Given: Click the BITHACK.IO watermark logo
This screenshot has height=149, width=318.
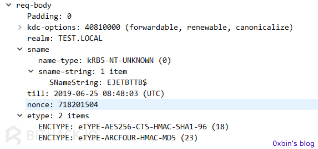Looking at the screenshot, I should pyautogui.click(x=51, y=135).
